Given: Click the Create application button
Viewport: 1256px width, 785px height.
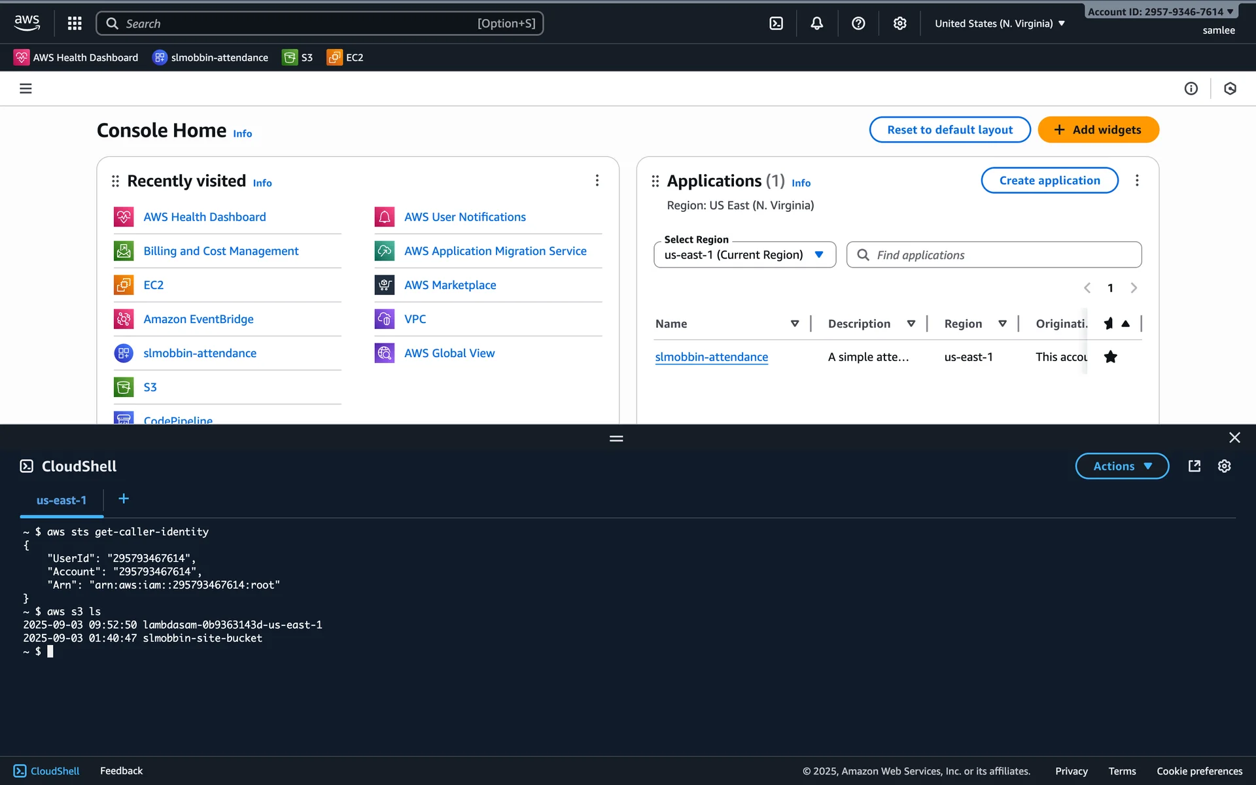Looking at the screenshot, I should click(x=1049, y=181).
